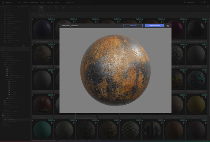Open the FOLDERS panel title dropdown

5,6
